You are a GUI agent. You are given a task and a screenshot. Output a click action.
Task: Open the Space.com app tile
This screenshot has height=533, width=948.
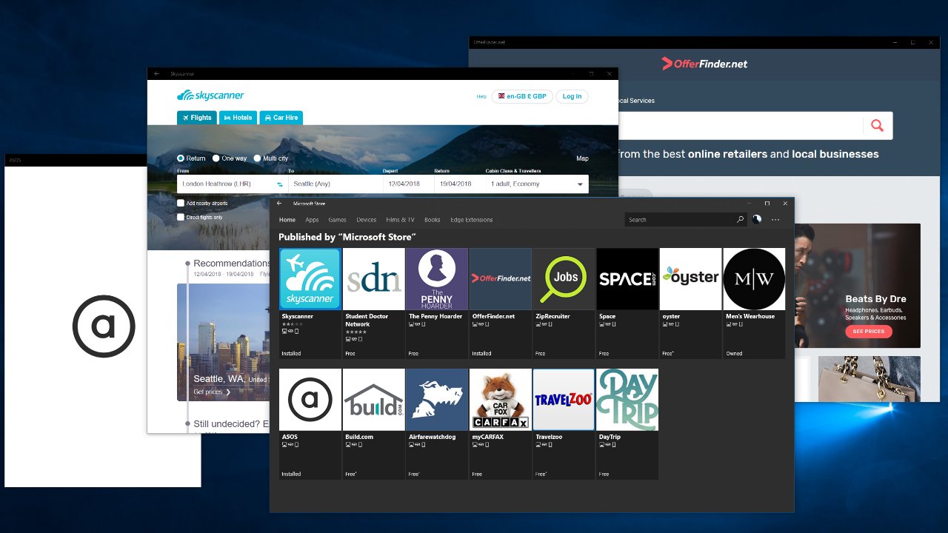[x=627, y=303]
